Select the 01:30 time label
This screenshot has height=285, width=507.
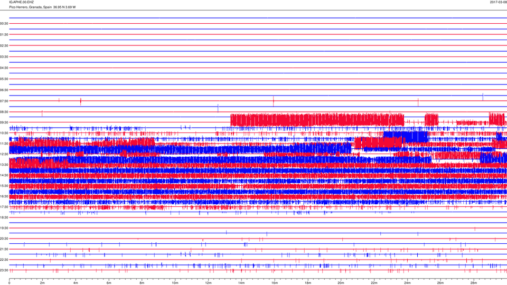pos(4,35)
